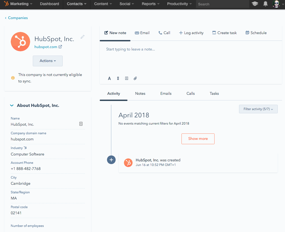Click the attachment paperclip icon in note editor
The image size is (285, 232).
point(135,78)
